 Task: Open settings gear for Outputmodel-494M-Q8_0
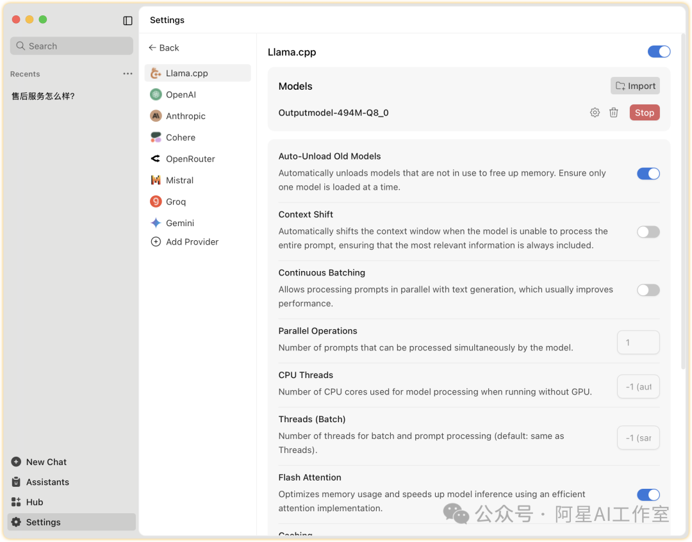click(x=595, y=113)
